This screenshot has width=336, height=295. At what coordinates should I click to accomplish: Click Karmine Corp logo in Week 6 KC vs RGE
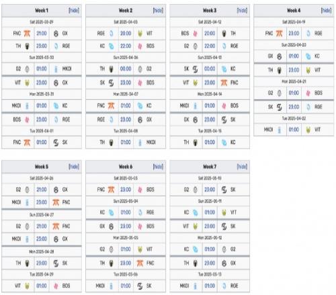point(112,213)
